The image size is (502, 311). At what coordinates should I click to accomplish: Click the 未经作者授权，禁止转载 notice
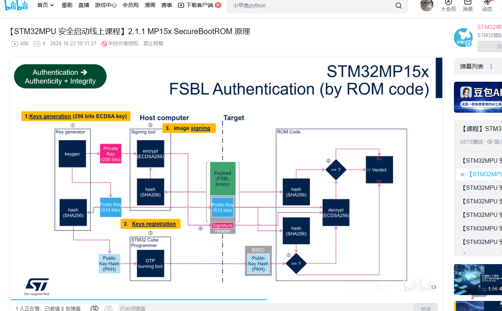(136, 44)
